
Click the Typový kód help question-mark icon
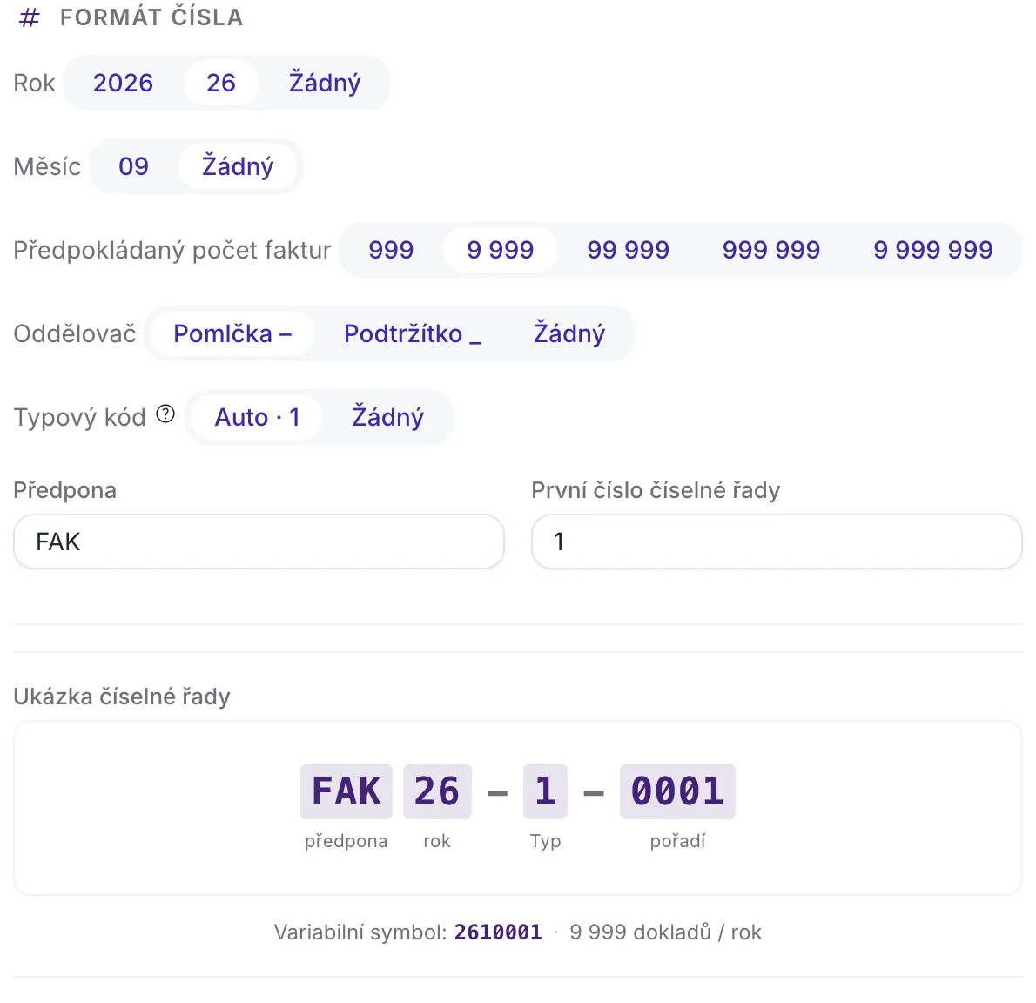click(x=165, y=414)
